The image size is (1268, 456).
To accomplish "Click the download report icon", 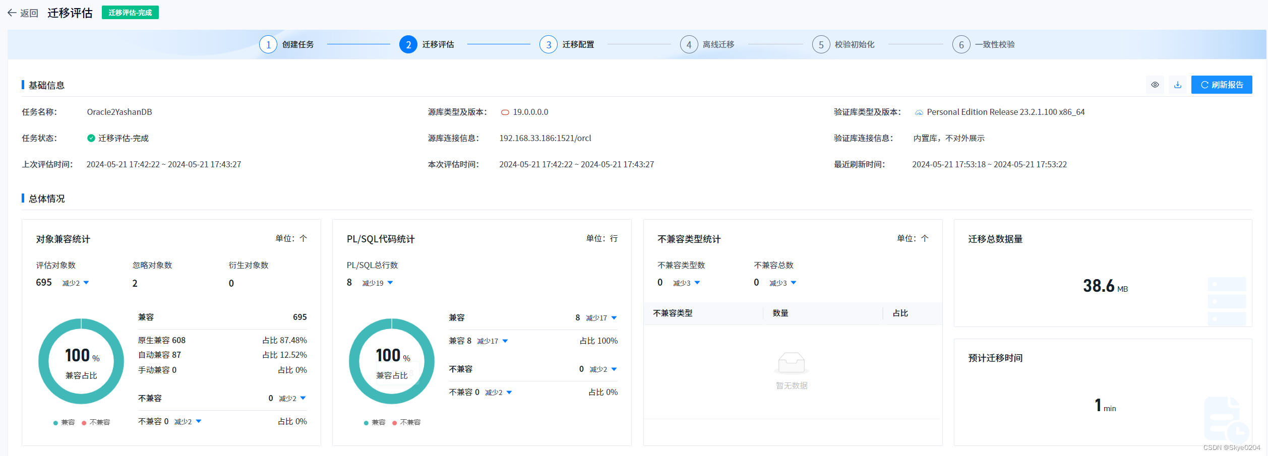I will pyautogui.click(x=1178, y=85).
